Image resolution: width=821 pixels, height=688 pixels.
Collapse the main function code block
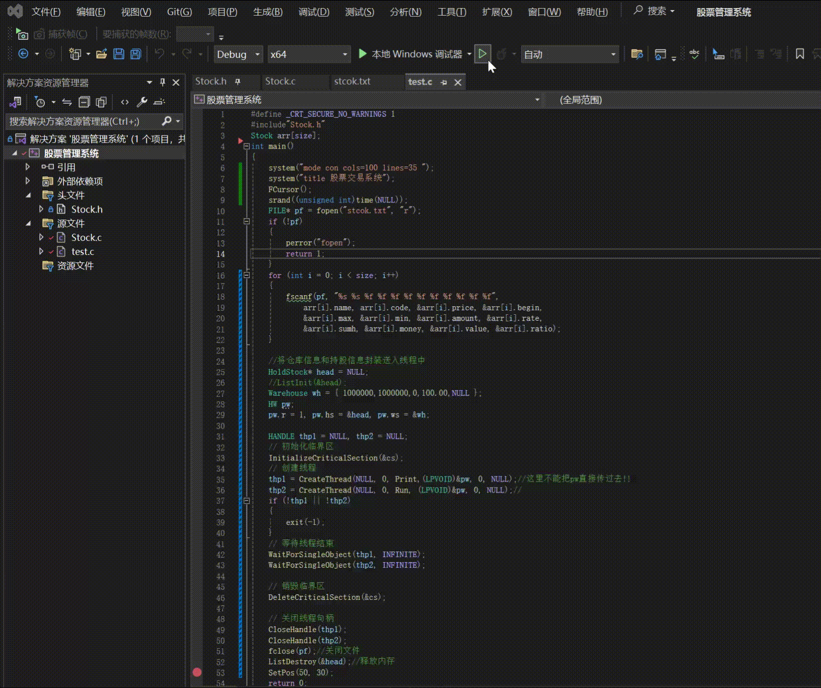pyautogui.click(x=246, y=147)
